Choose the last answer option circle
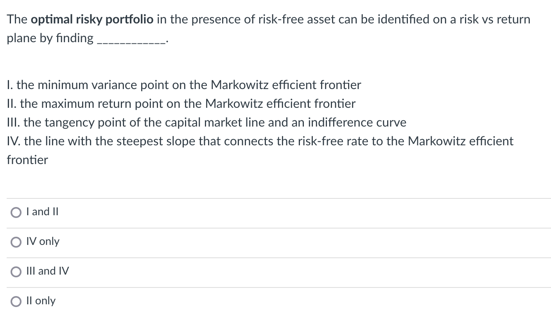Screen dimensions: 551x316 16,301
